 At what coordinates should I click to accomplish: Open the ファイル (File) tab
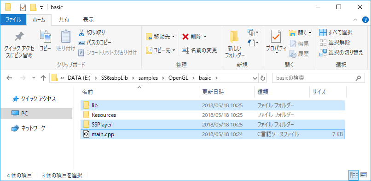click(x=13, y=20)
